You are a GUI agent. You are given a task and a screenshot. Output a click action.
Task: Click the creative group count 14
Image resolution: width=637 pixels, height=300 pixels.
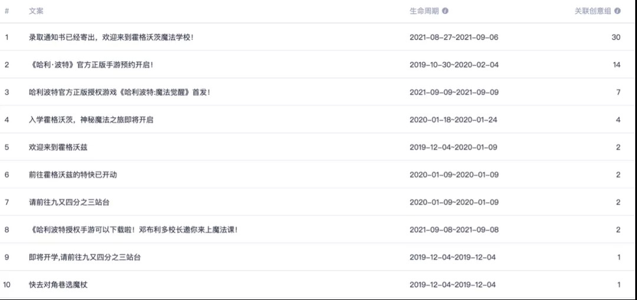point(616,65)
